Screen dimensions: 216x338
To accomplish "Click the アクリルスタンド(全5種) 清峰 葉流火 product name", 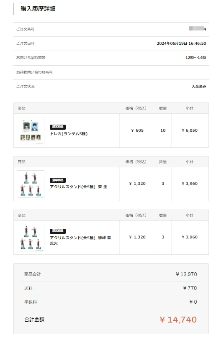I will click(x=80, y=241).
